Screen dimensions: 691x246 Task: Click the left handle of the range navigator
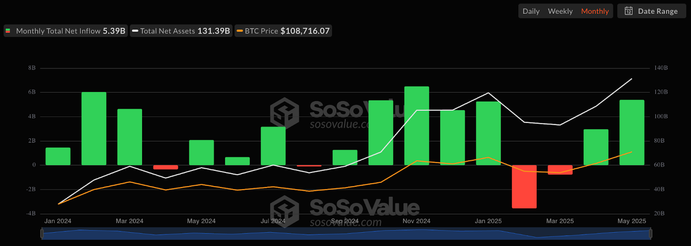tap(42, 234)
